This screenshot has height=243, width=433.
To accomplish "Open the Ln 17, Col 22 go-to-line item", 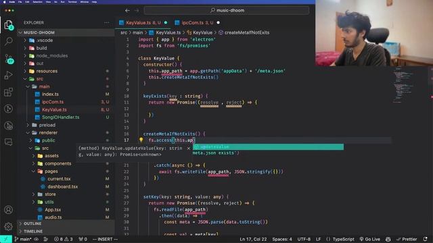I will coord(253,239).
